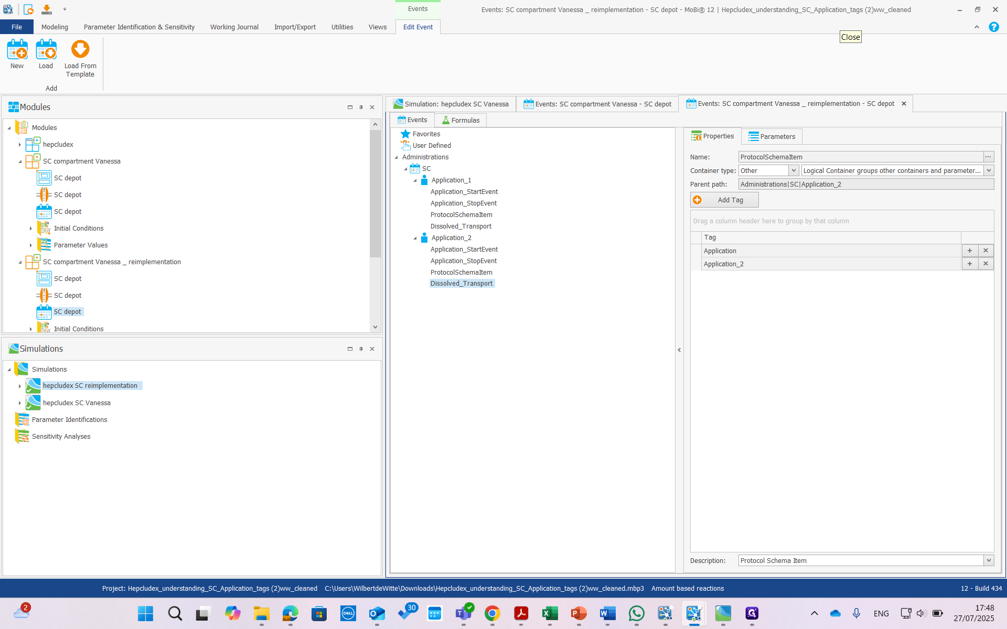Expand the hepcludex module node
The width and height of the screenshot is (1007, 629).
[x=20, y=145]
